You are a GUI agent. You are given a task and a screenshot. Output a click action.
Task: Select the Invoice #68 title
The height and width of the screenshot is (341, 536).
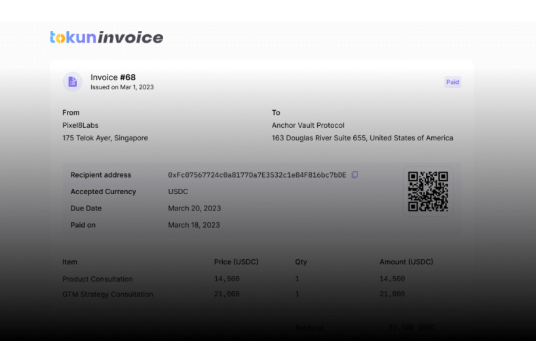[x=113, y=77]
